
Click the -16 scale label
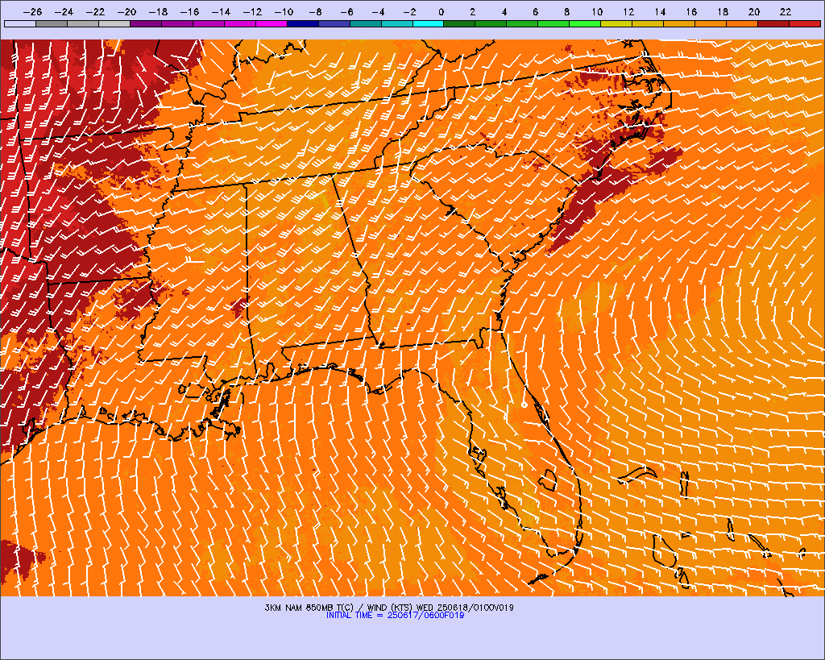click(190, 11)
